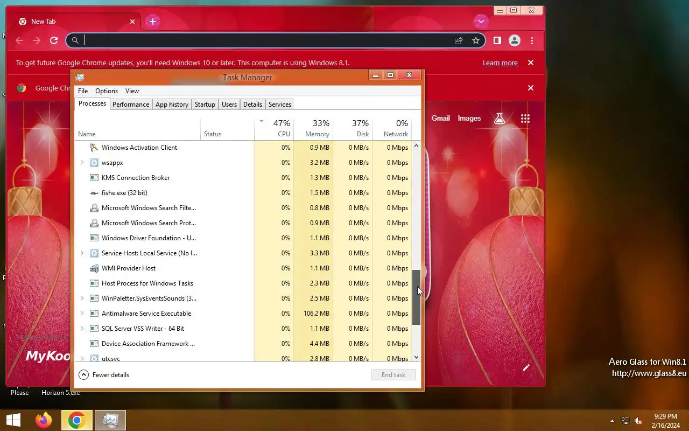
Task: Open the File menu
Action: click(83, 91)
